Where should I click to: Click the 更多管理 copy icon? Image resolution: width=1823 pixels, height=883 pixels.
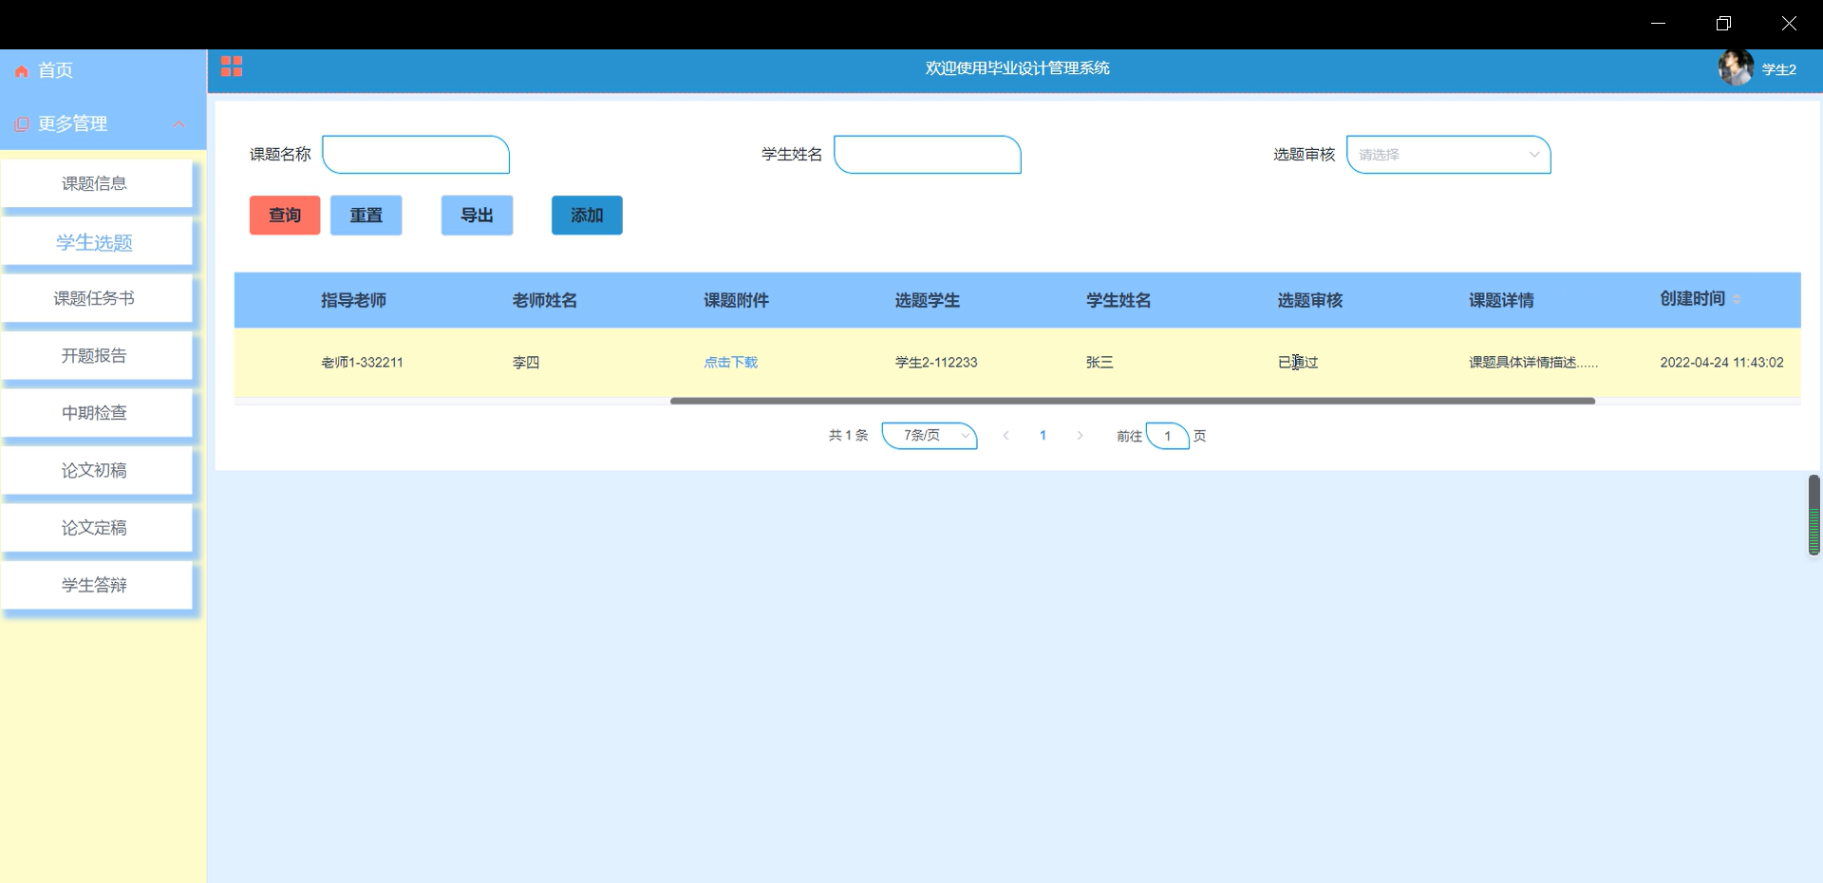21,124
